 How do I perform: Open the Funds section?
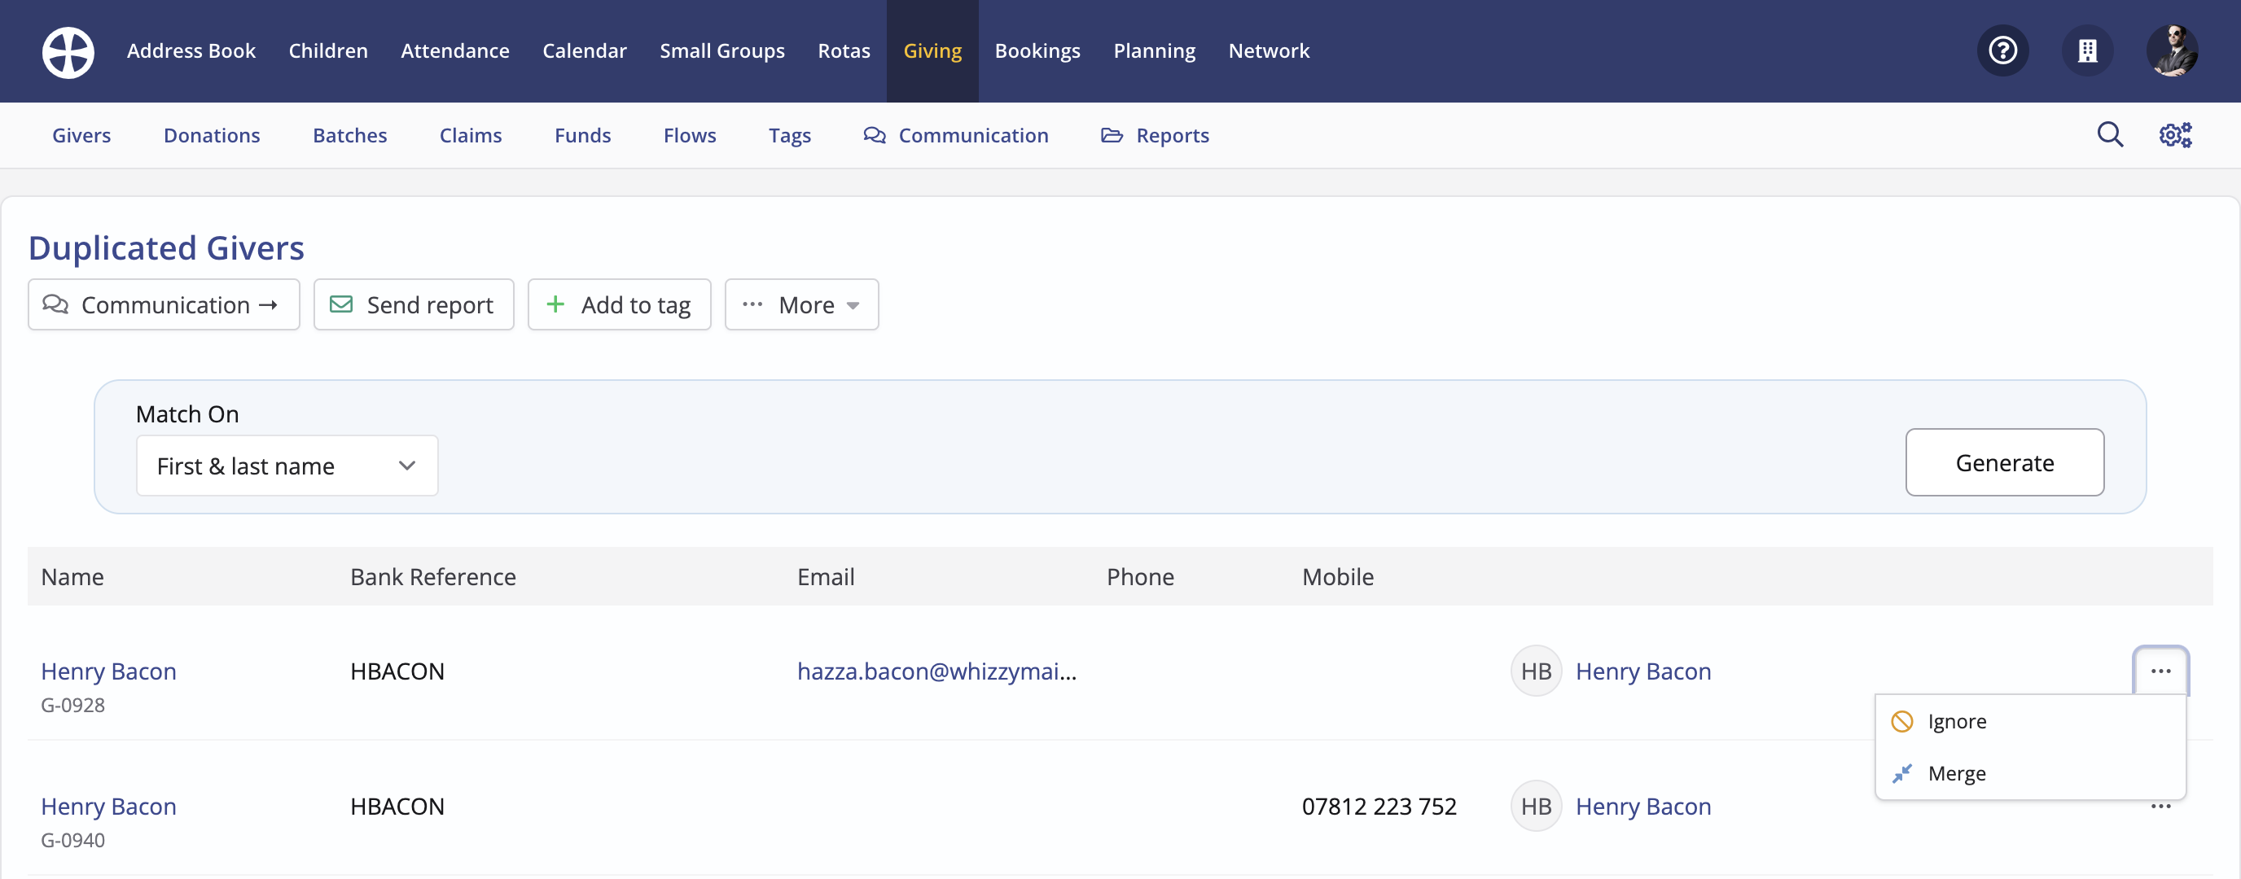tap(583, 135)
